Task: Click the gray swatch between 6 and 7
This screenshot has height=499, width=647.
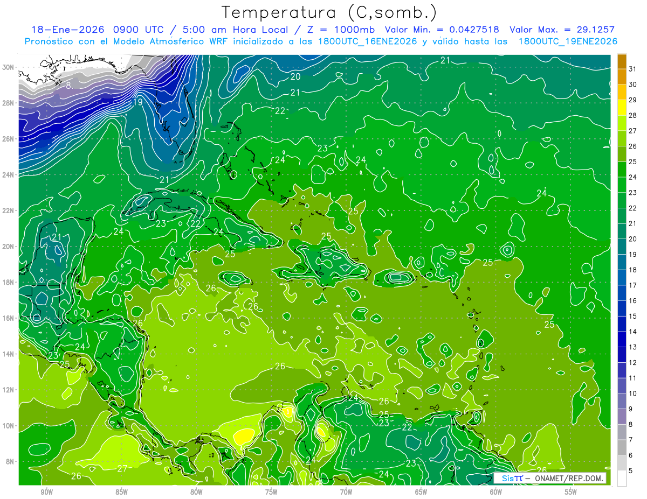Action: pyautogui.click(x=622, y=447)
